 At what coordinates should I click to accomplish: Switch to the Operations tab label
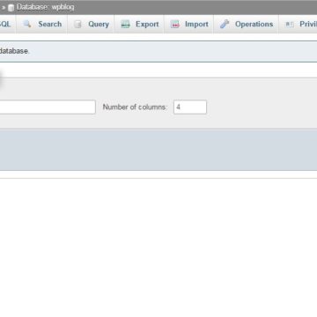(x=254, y=24)
